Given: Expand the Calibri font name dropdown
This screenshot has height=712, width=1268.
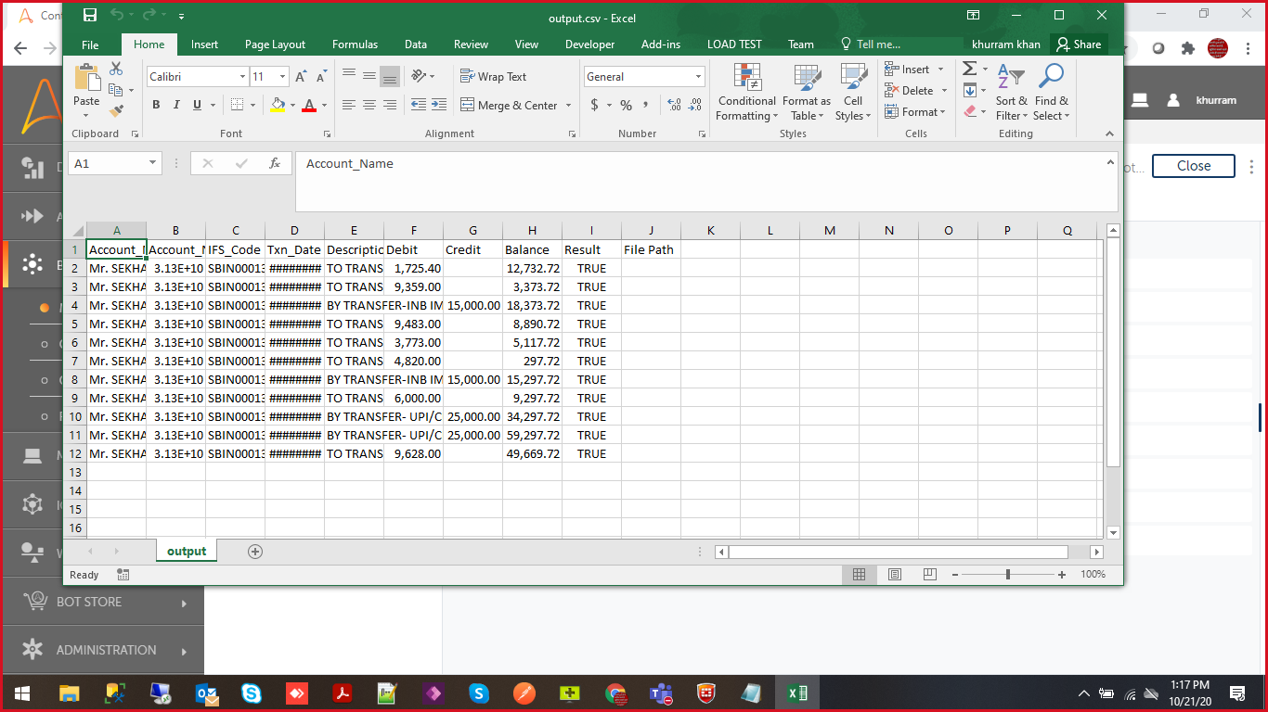Looking at the screenshot, I should click(x=242, y=77).
